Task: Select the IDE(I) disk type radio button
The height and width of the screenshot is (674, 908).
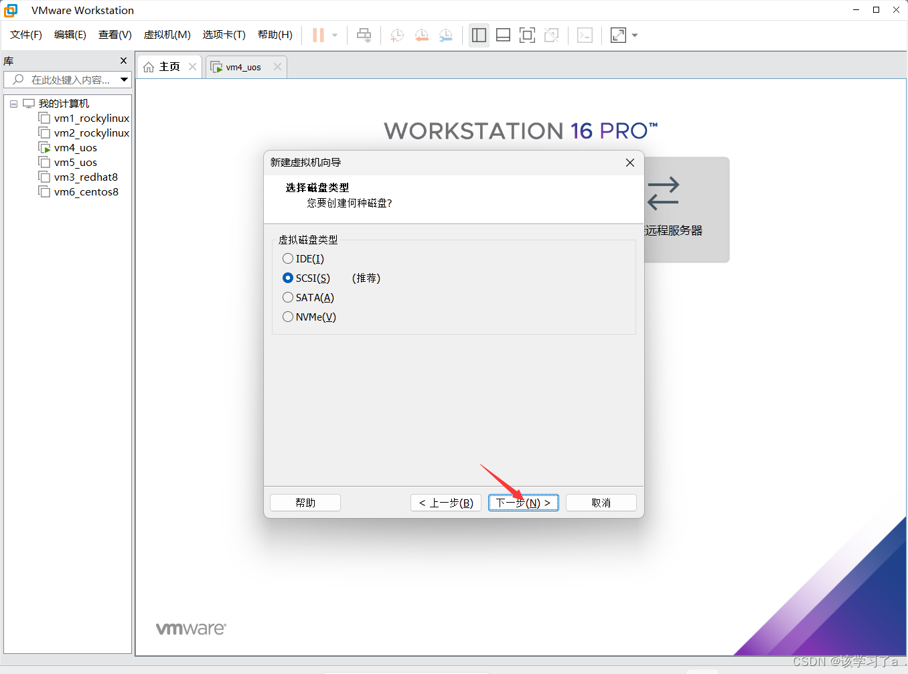Action: click(288, 259)
